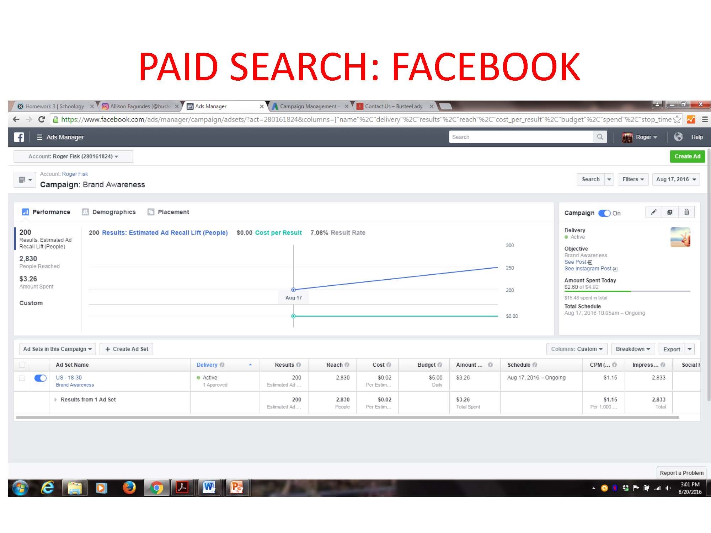Open the Columns: Custom dropdown
Viewport: 711px width, 533px height.
click(x=577, y=349)
